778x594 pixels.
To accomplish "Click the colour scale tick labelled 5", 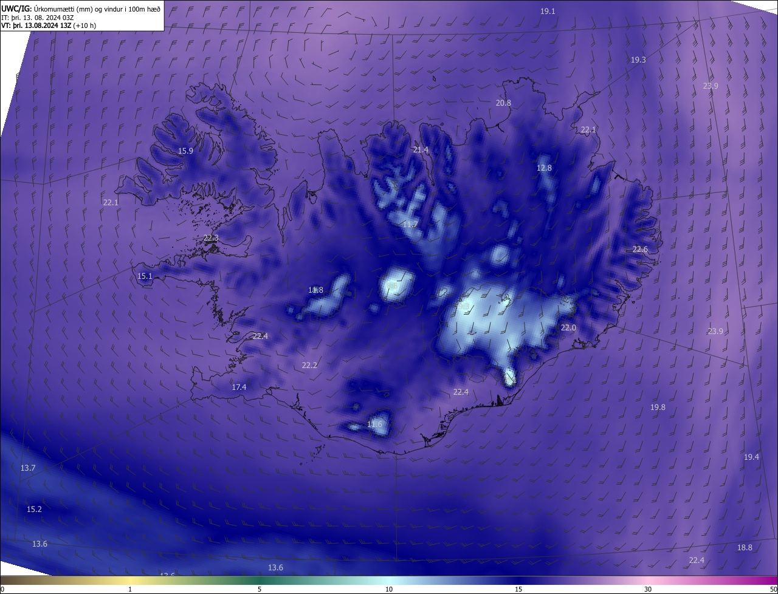I will [260, 589].
